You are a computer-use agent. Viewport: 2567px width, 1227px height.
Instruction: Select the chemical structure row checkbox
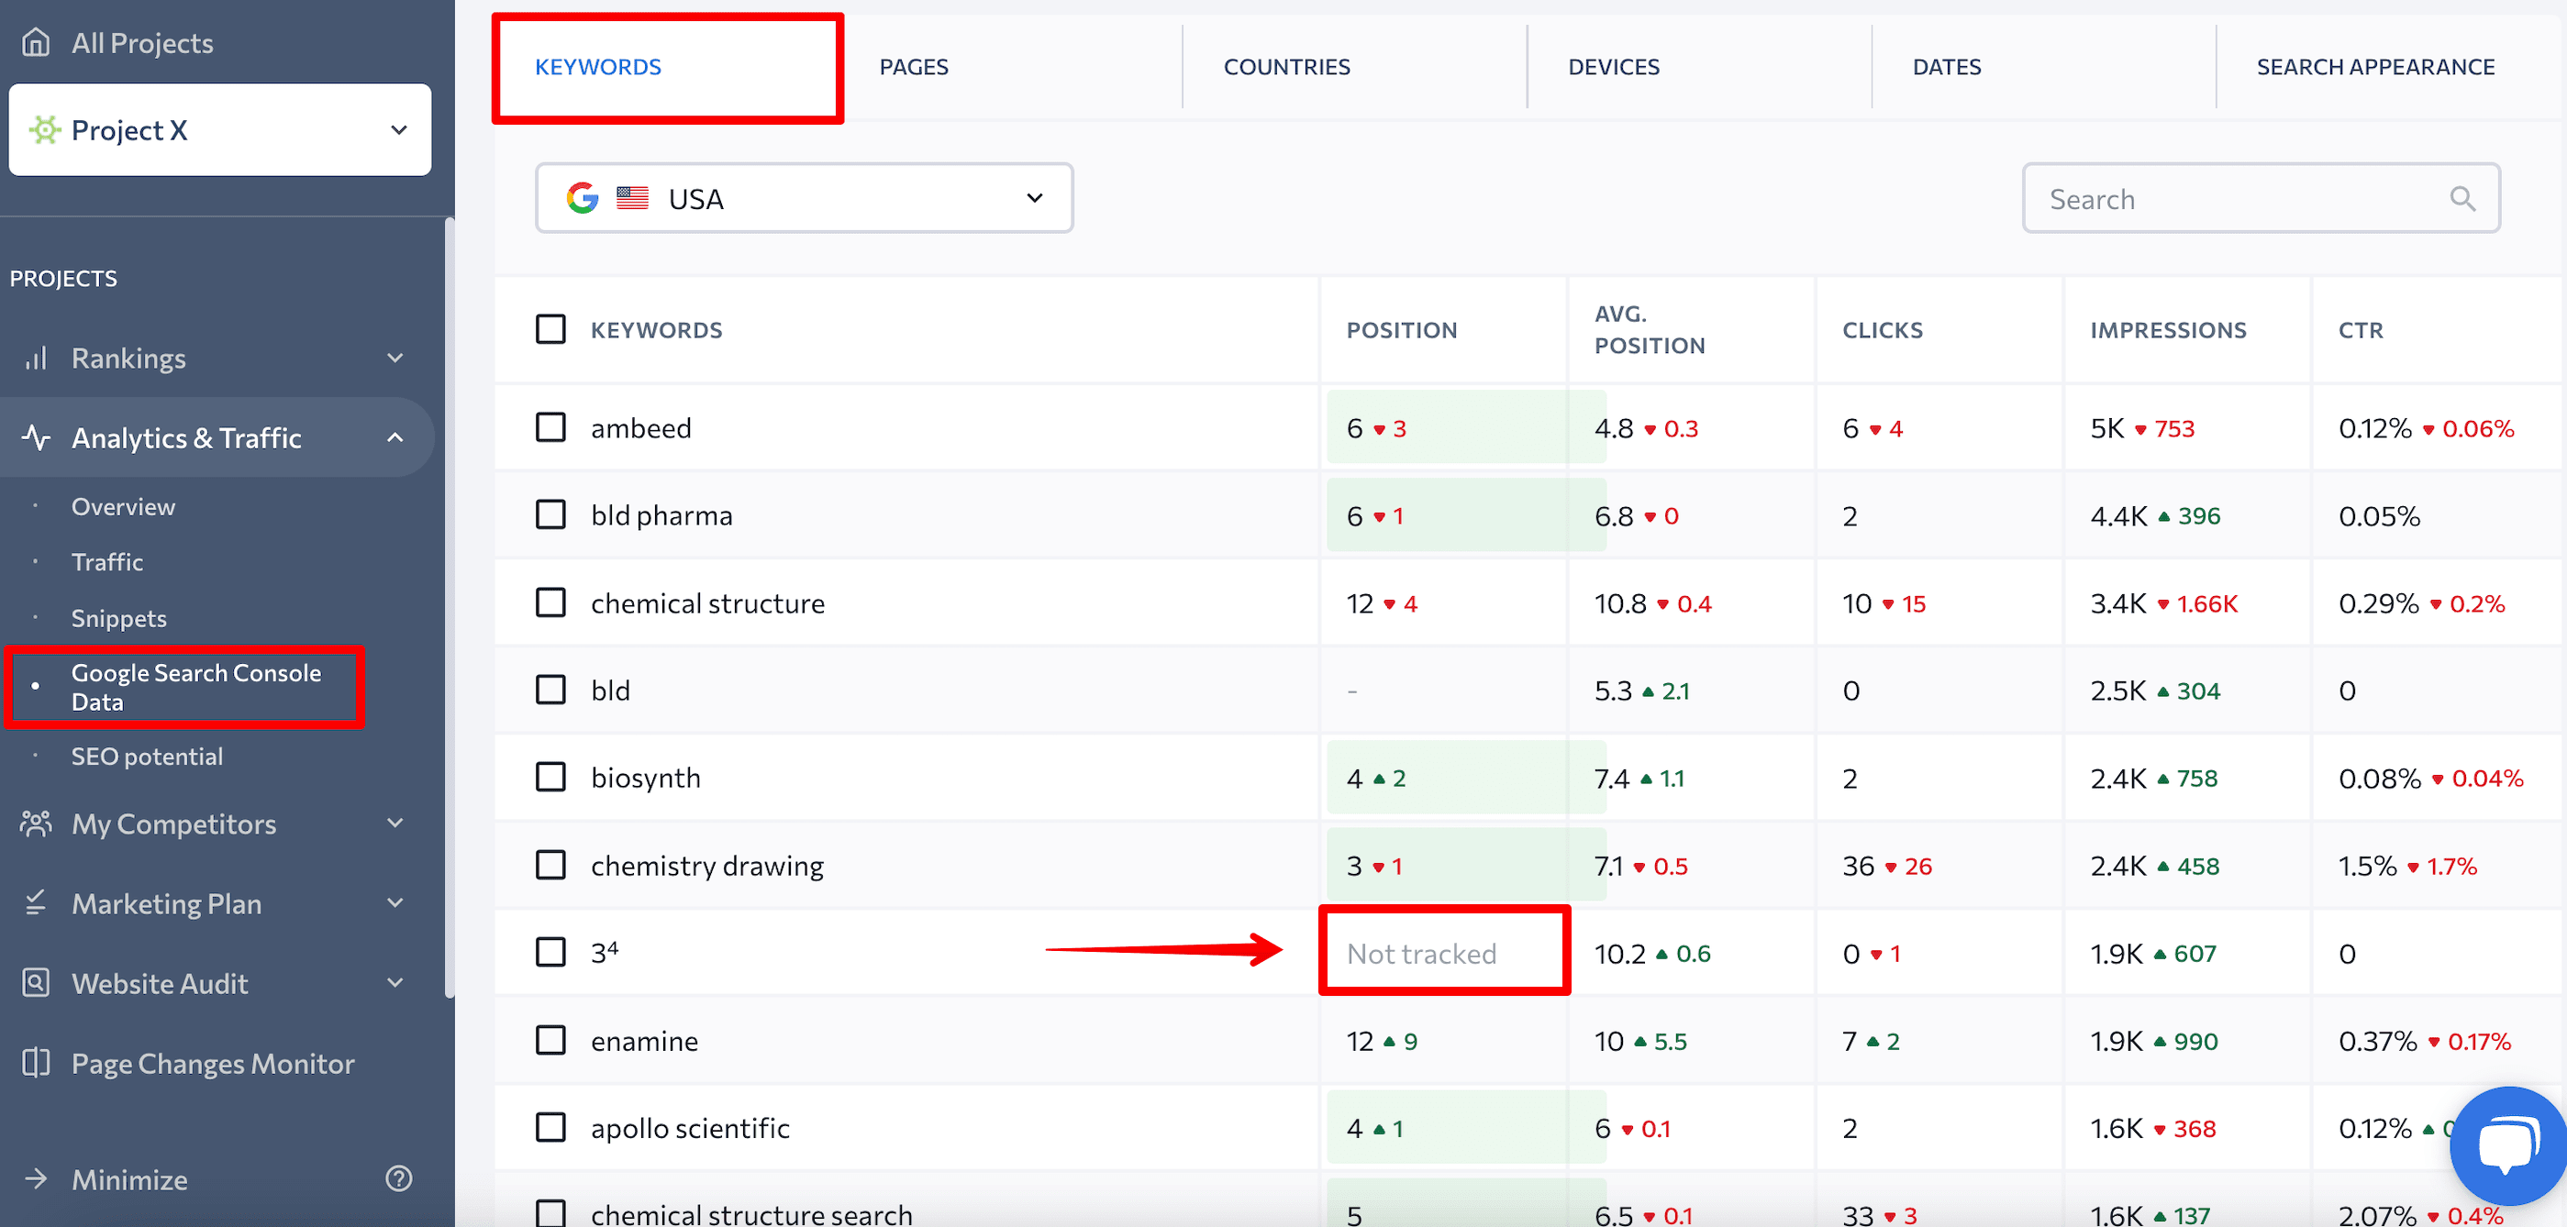tap(551, 602)
